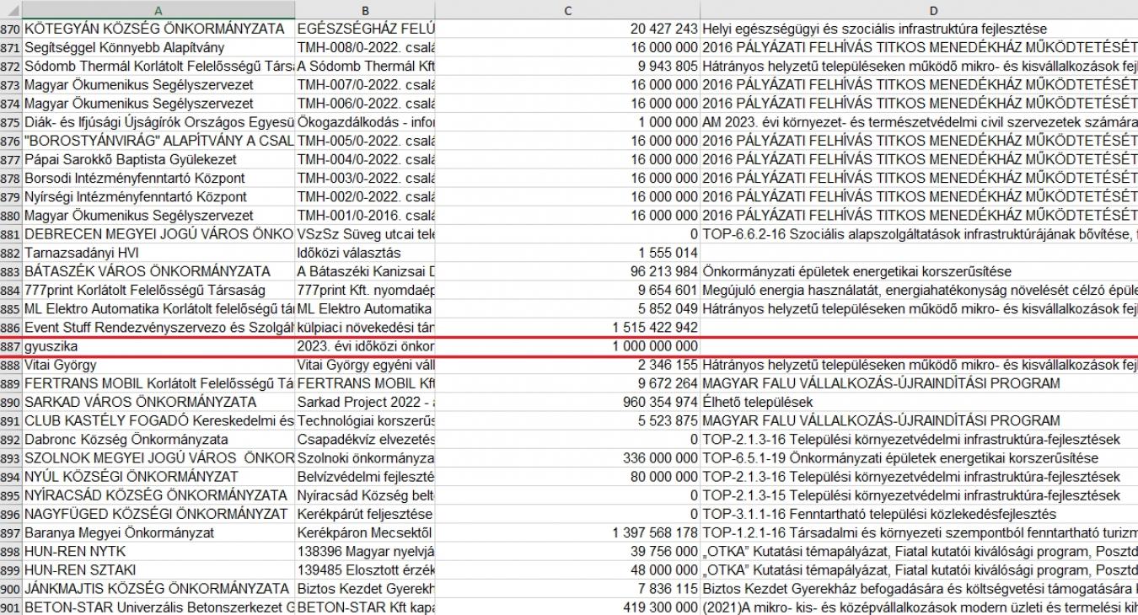This screenshot has height=615, width=1138.
Task: Select amount 1 397 568 178
Action: pos(567,532)
